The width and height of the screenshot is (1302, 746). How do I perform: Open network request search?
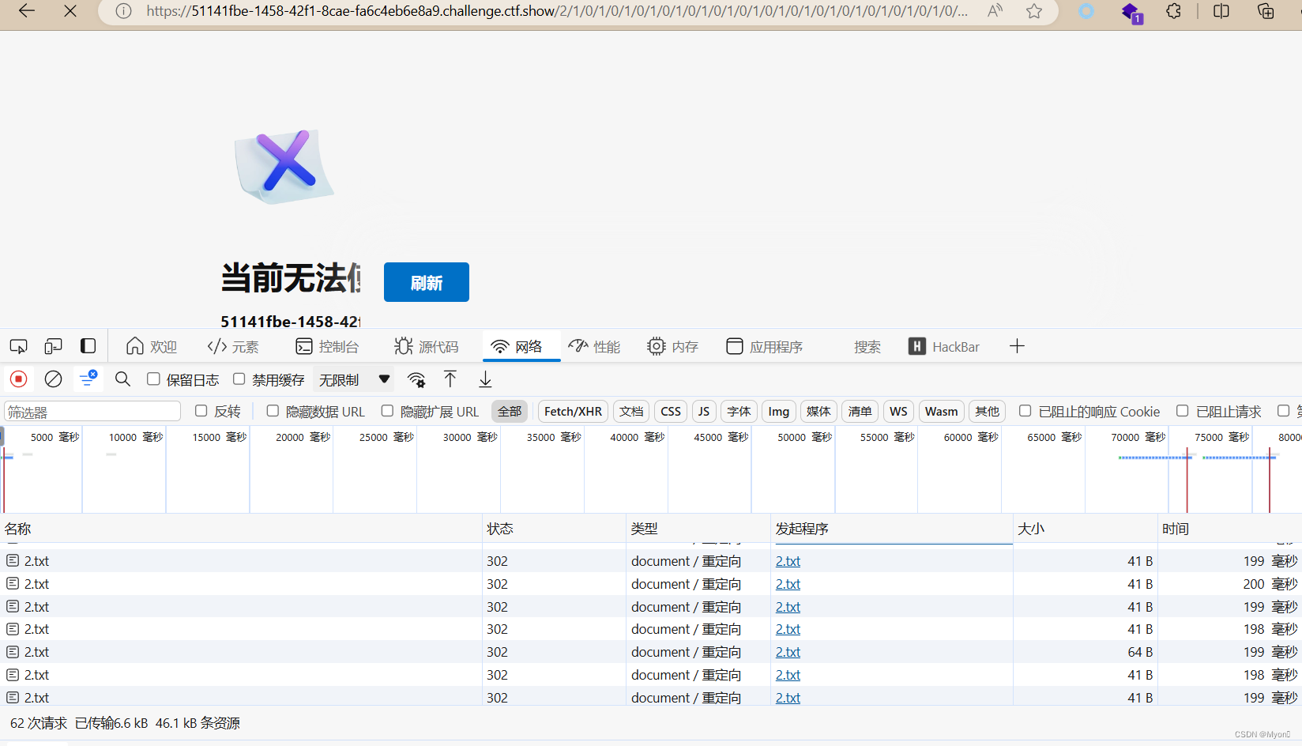click(x=122, y=379)
